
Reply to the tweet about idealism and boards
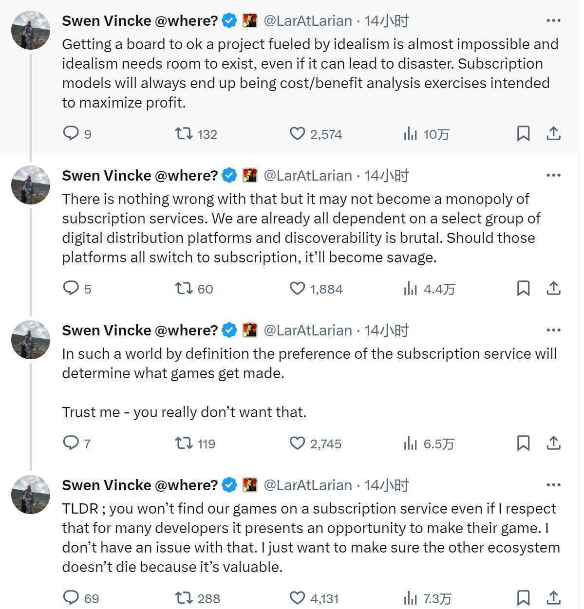[71, 133]
